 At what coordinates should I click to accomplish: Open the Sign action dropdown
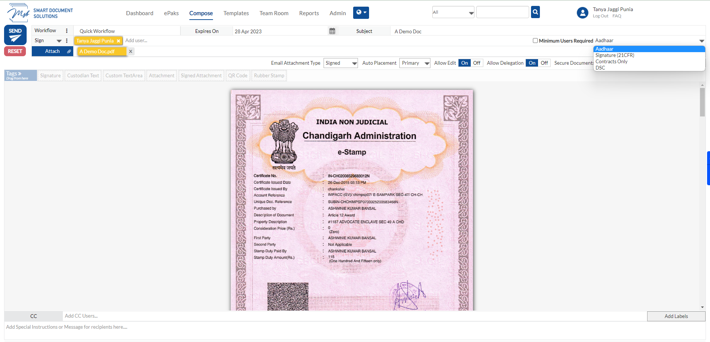48,41
